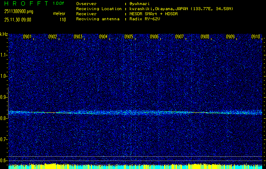Click the red signal peak near 0902
Viewport: 266px width, 169px height.
click(x=50, y=112)
